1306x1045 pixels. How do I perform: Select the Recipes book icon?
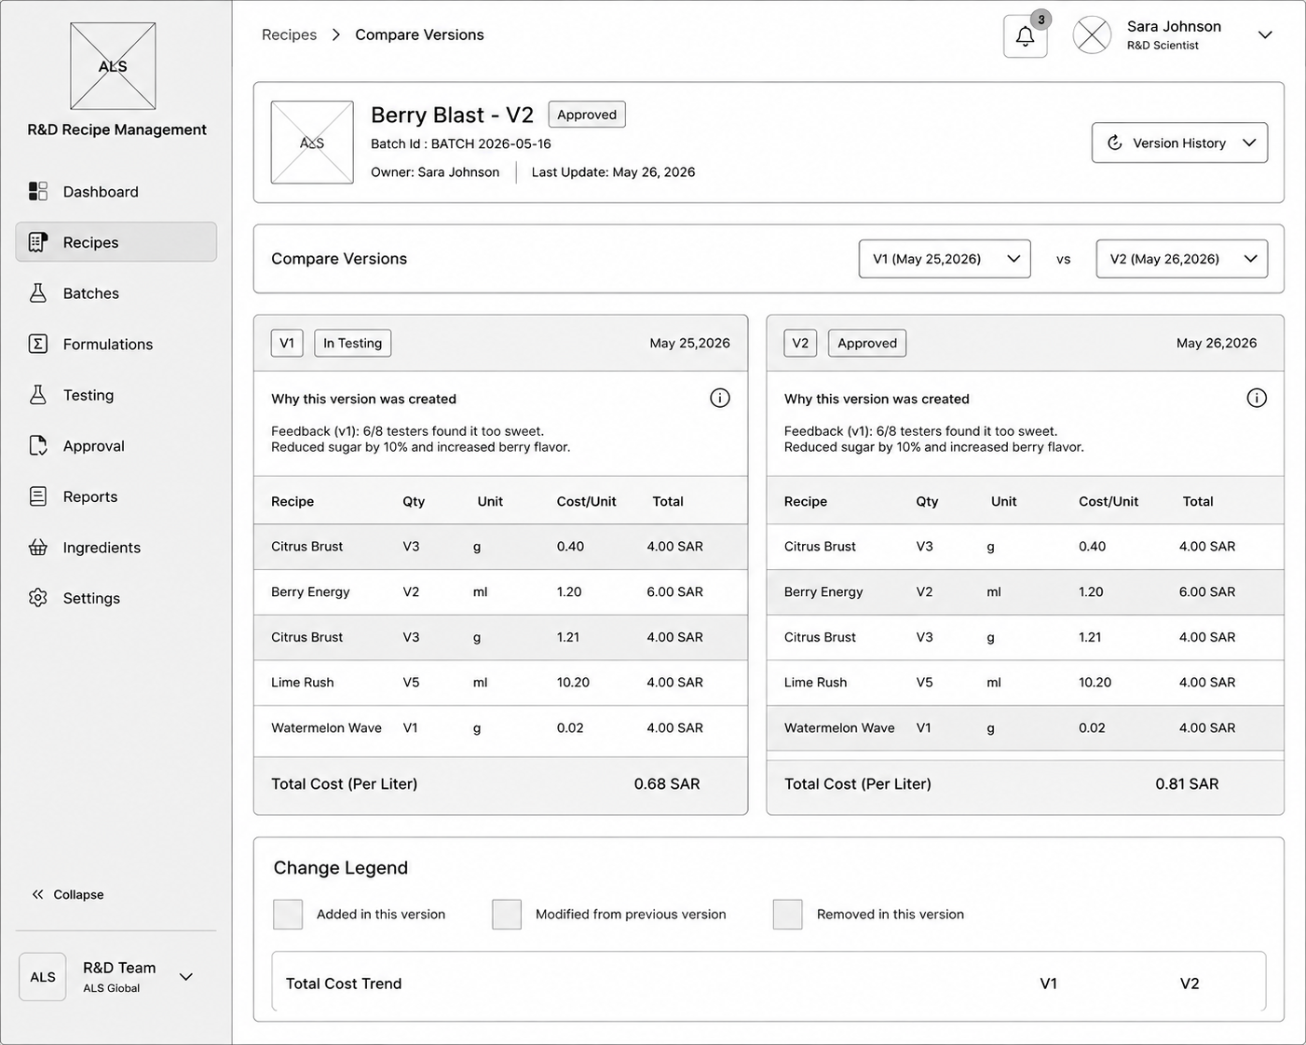[38, 242]
